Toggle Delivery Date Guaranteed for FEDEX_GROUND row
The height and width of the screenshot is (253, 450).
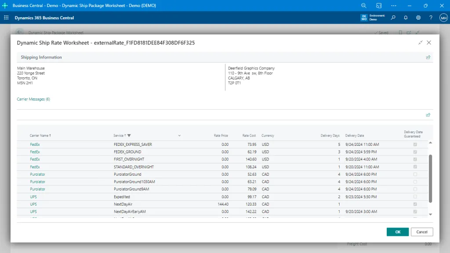point(414,152)
